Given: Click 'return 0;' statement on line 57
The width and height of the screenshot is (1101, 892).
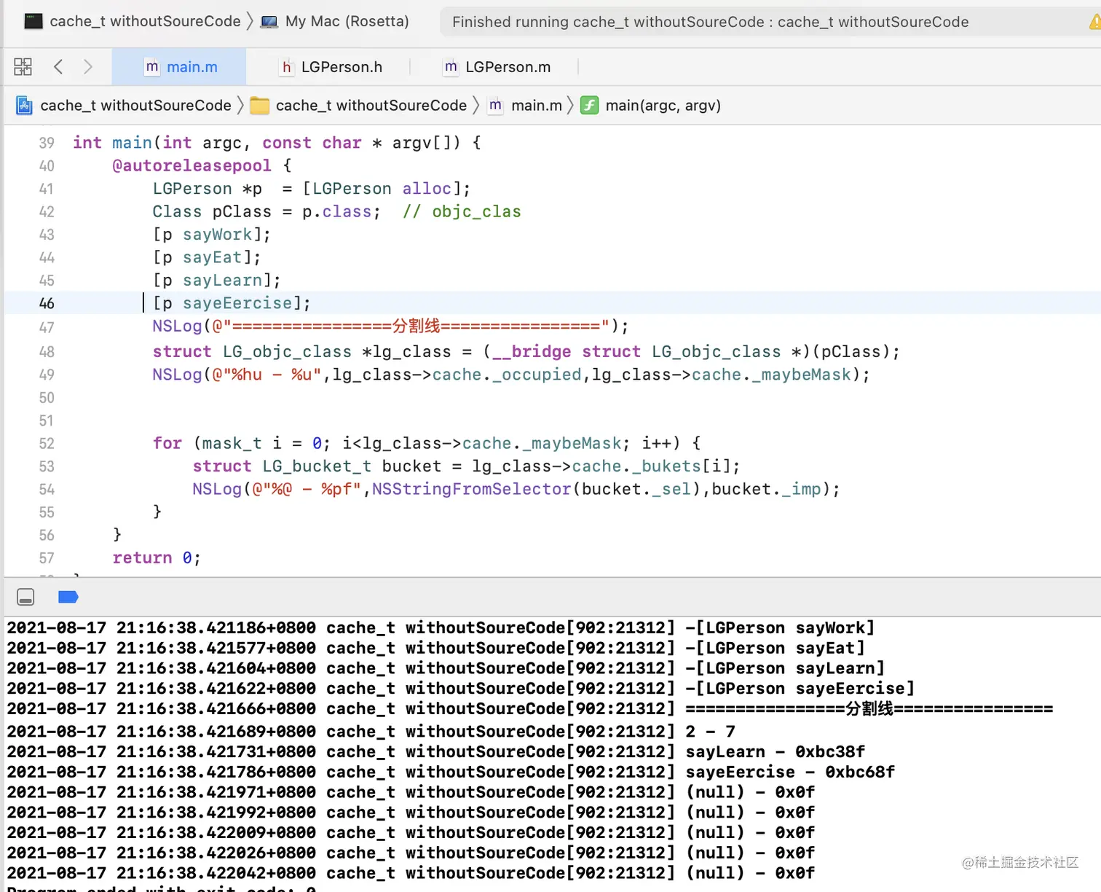Looking at the screenshot, I should click(x=157, y=558).
